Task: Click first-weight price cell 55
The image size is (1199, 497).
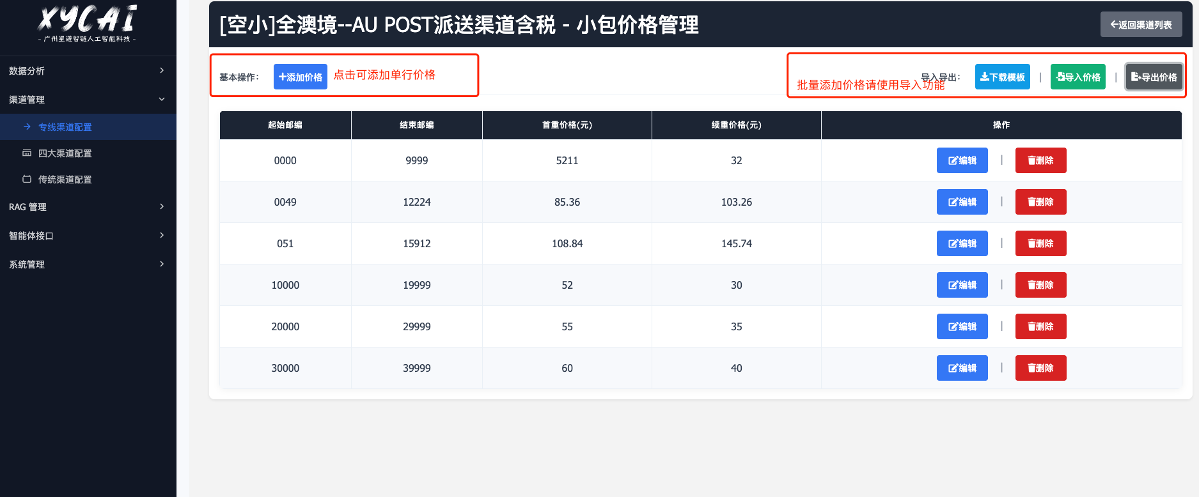Action: (567, 326)
